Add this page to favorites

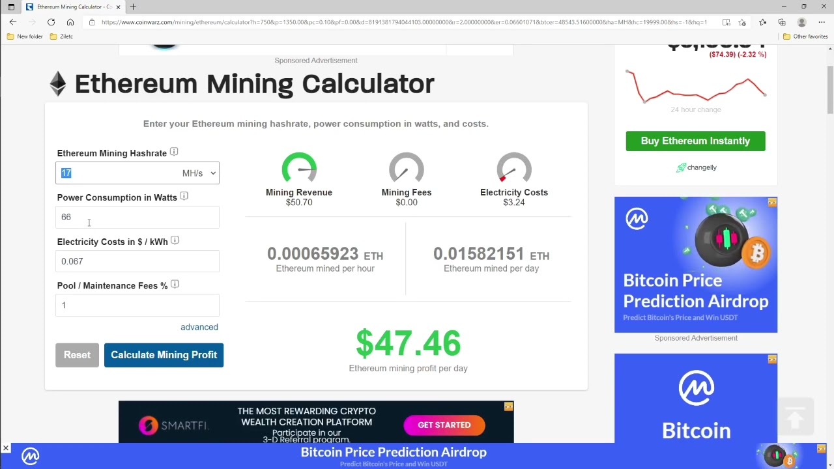coord(742,22)
